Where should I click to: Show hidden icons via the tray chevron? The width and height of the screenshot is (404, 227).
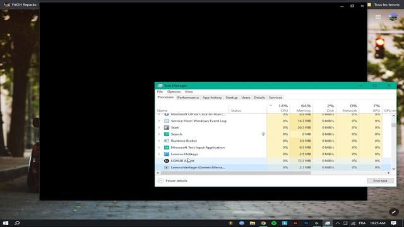click(x=338, y=223)
